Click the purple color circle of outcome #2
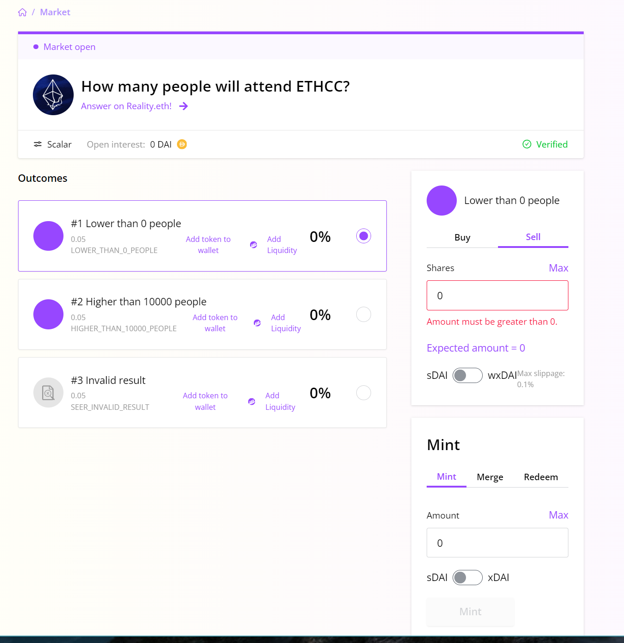The height and width of the screenshot is (643, 624). pyautogui.click(x=48, y=315)
